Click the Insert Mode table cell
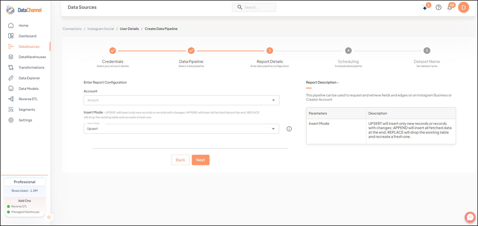The image size is (478, 226). tap(336, 131)
